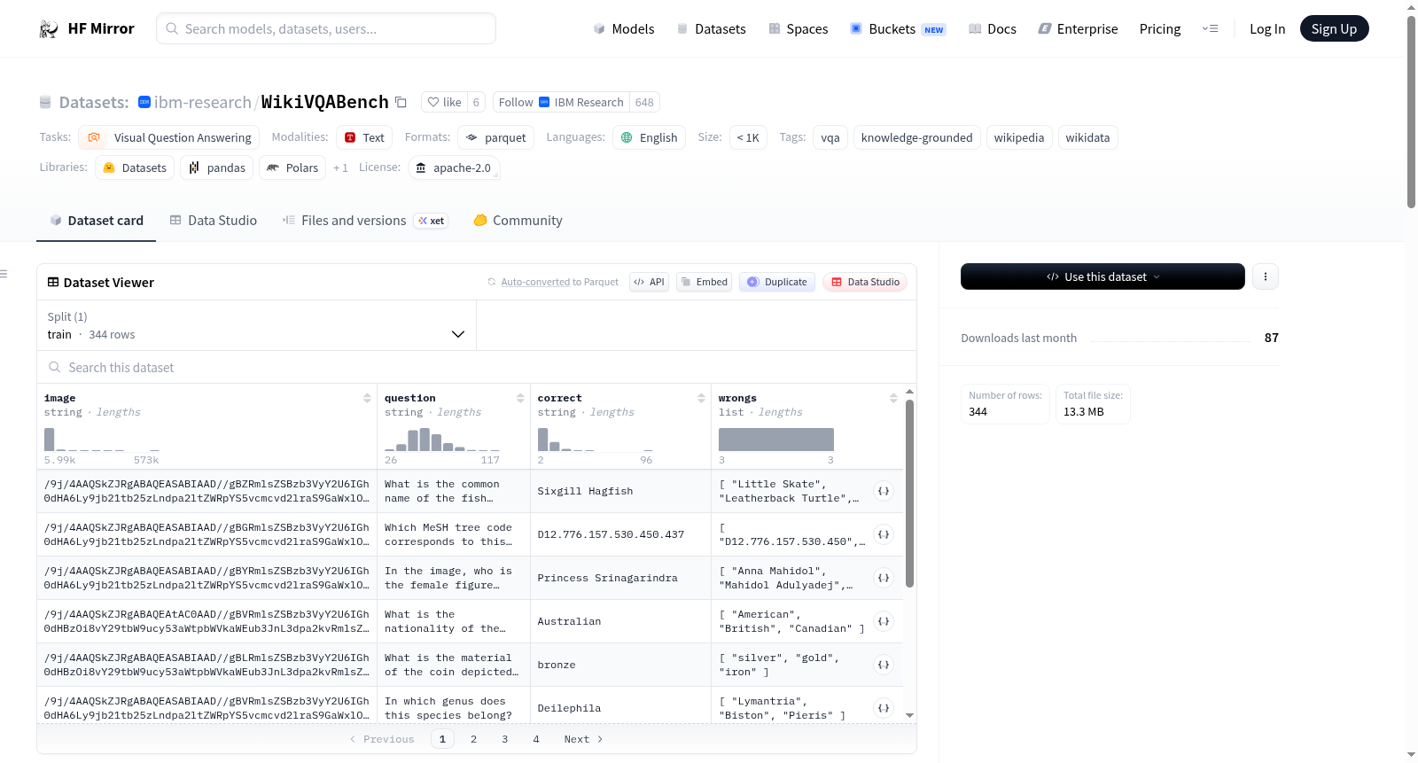The width and height of the screenshot is (1418, 763).
Task: Click the Log In link
Action: click(x=1267, y=29)
